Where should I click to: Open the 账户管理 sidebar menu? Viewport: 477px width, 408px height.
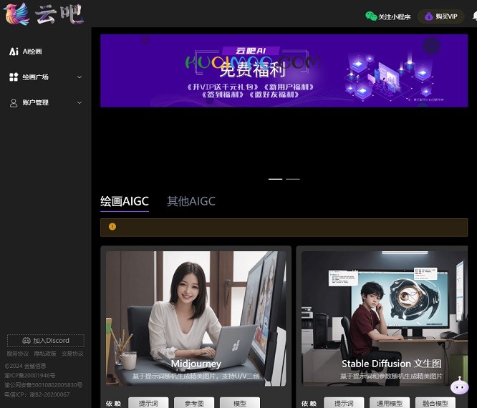[46, 102]
